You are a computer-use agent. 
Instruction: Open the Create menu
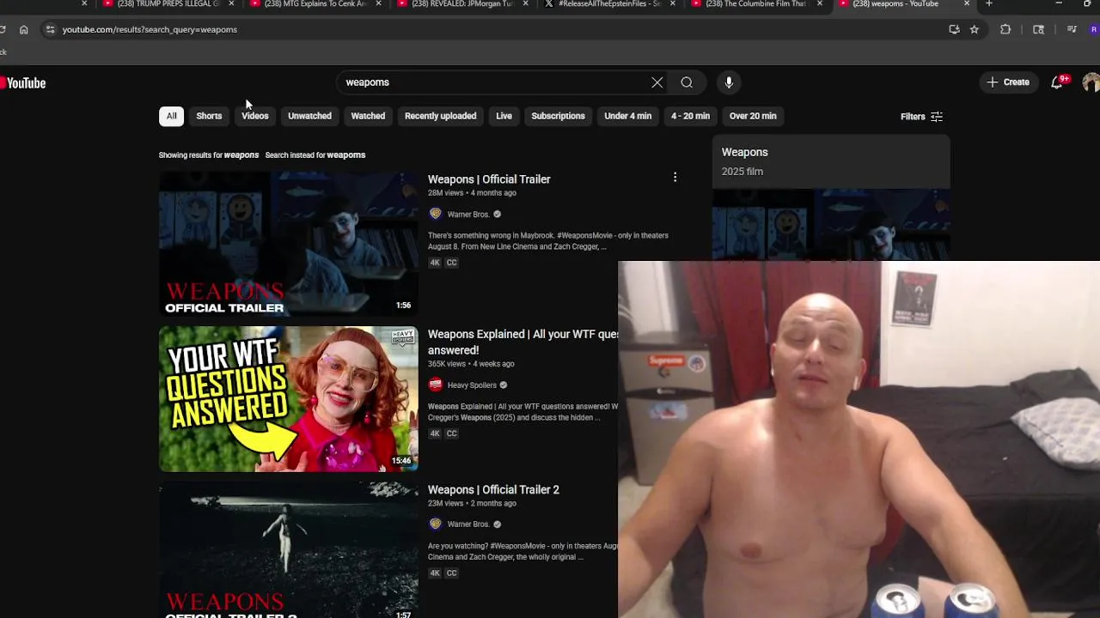pyautogui.click(x=1008, y=82)
